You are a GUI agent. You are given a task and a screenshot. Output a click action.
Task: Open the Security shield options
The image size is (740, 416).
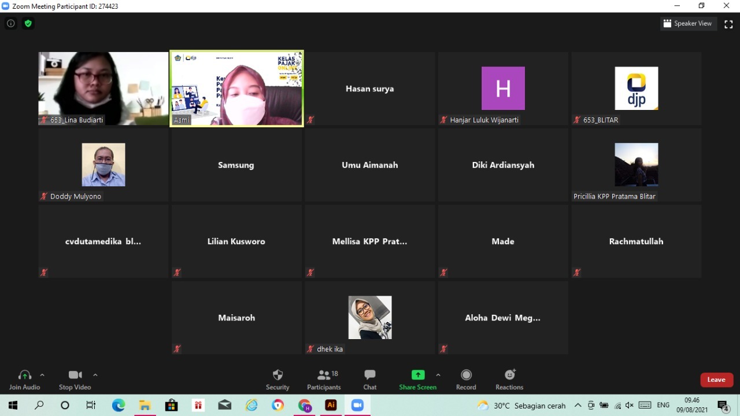pyautogui.click(x=277, y=379)
